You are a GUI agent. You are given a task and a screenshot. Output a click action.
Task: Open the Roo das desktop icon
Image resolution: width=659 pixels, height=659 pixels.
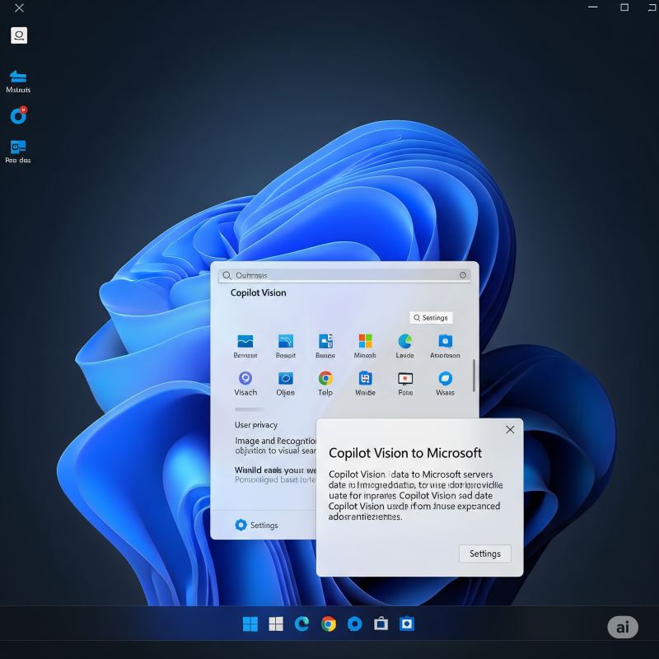[18, 152]
